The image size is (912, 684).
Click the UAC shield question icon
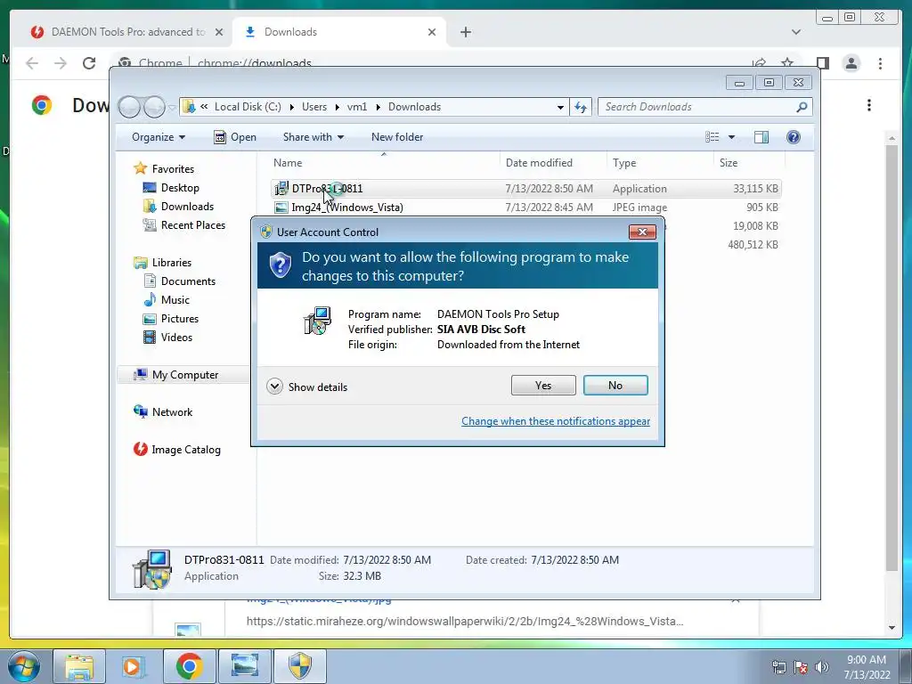(281, 265)
